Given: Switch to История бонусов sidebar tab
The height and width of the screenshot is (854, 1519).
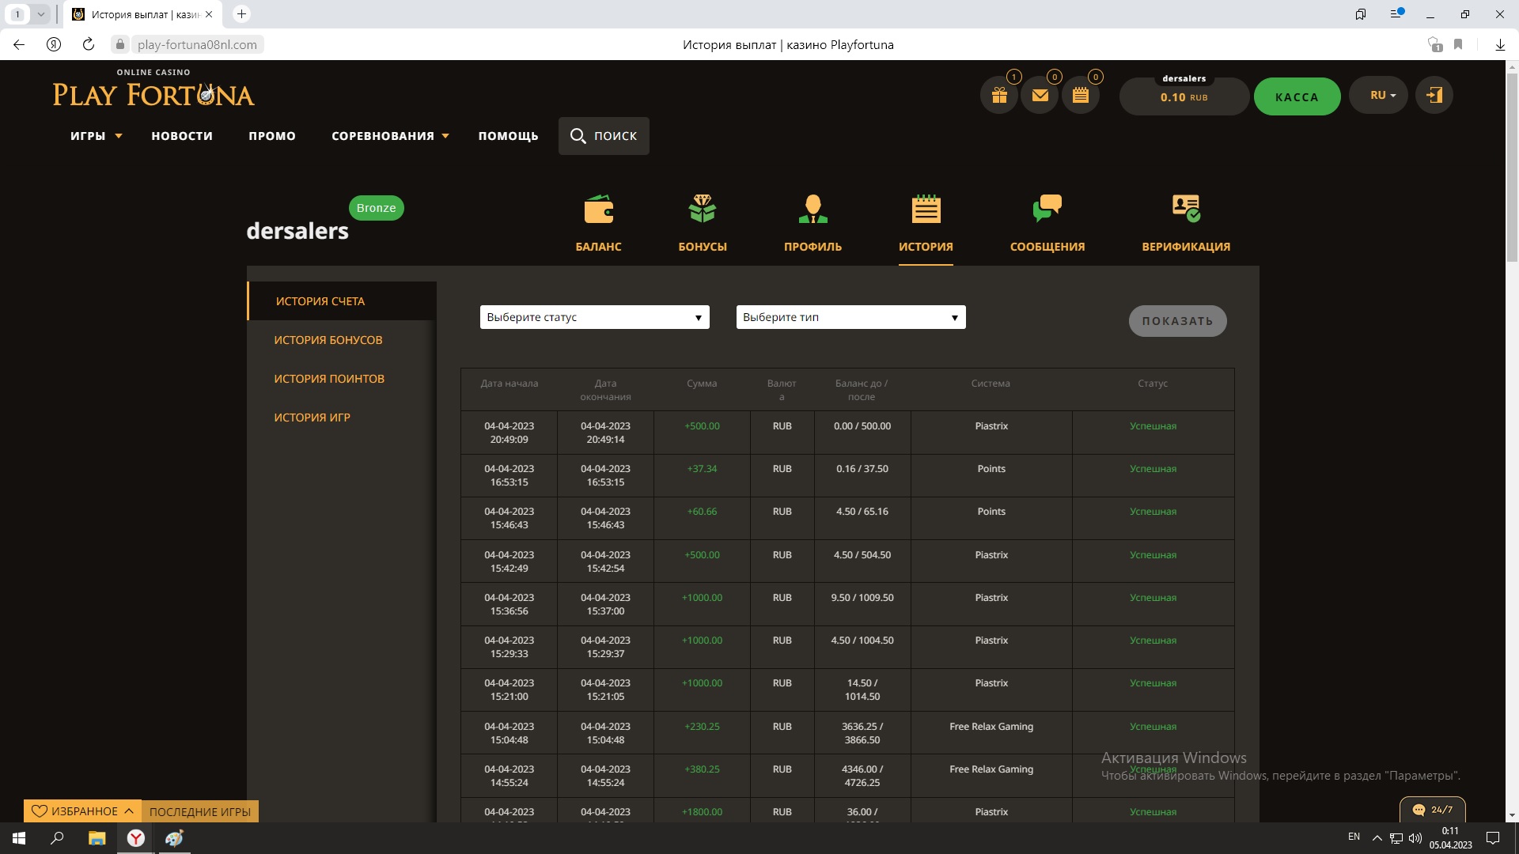Looking at the screenshot, I should (328, 340).
